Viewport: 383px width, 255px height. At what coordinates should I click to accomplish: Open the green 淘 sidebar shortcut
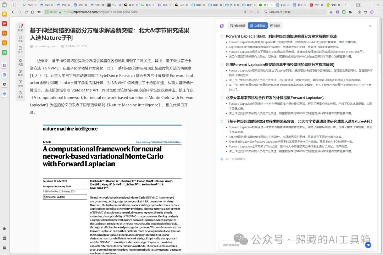[4, 52]
